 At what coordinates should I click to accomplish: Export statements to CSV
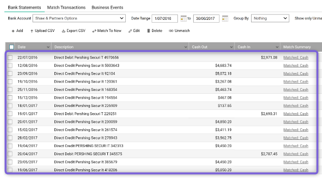(x=74, y=30)
